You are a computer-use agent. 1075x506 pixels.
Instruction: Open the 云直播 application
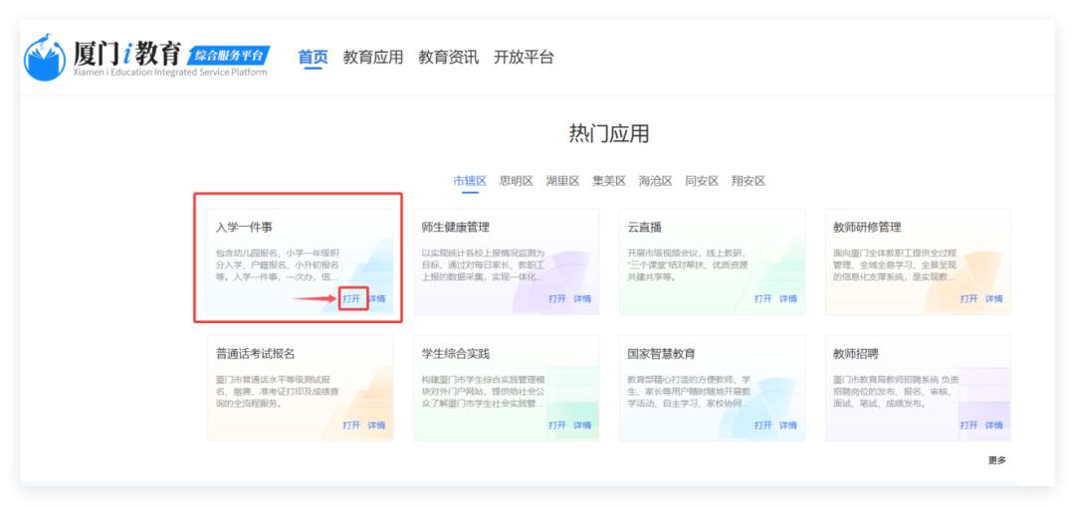pyautogui.click(x=762, y=298)
